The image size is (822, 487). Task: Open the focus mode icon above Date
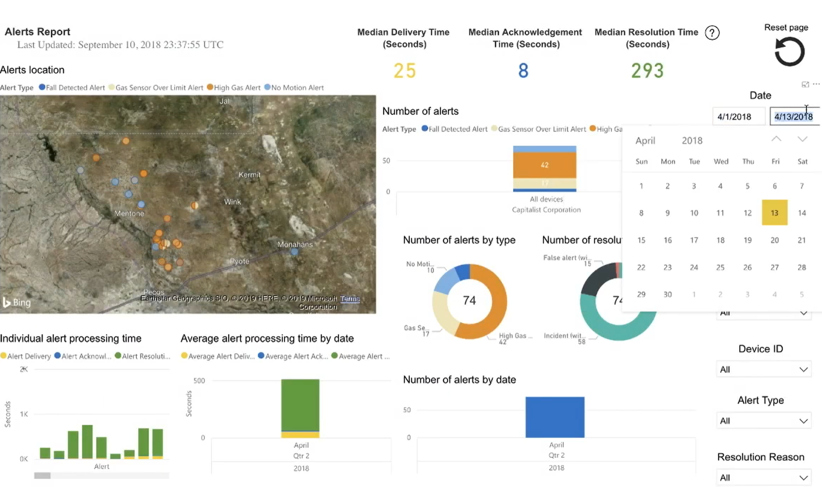point(805,84)
